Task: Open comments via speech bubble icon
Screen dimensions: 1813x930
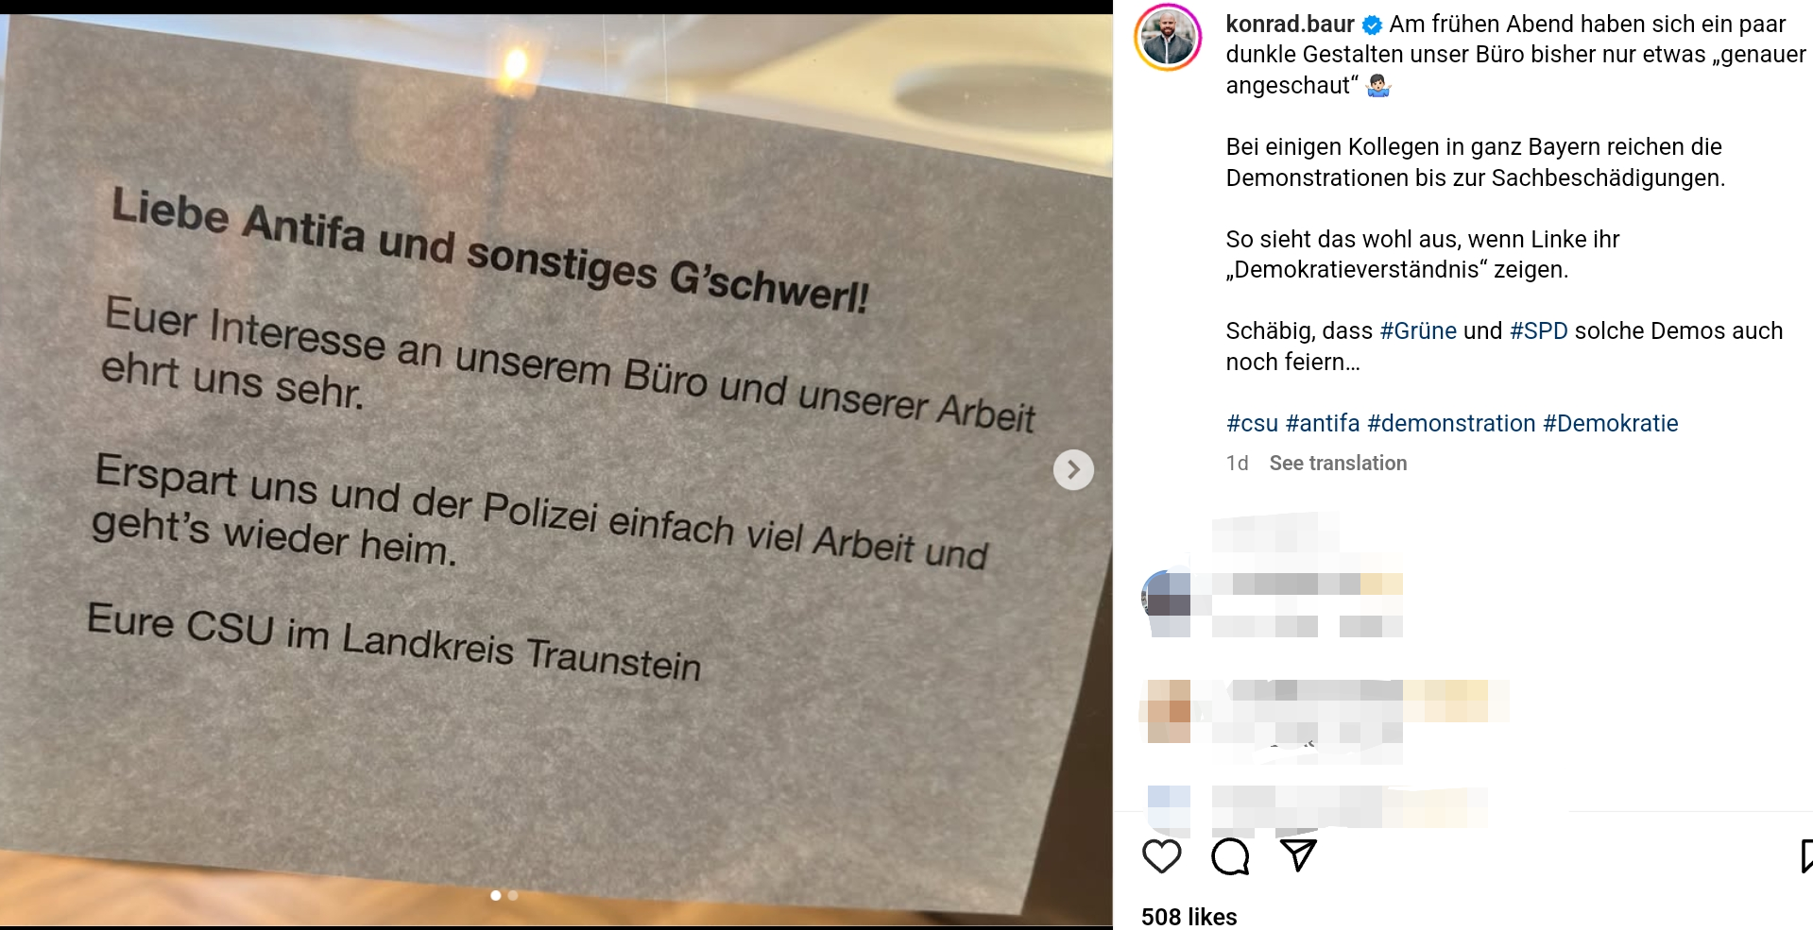Action: [1230, 856]
